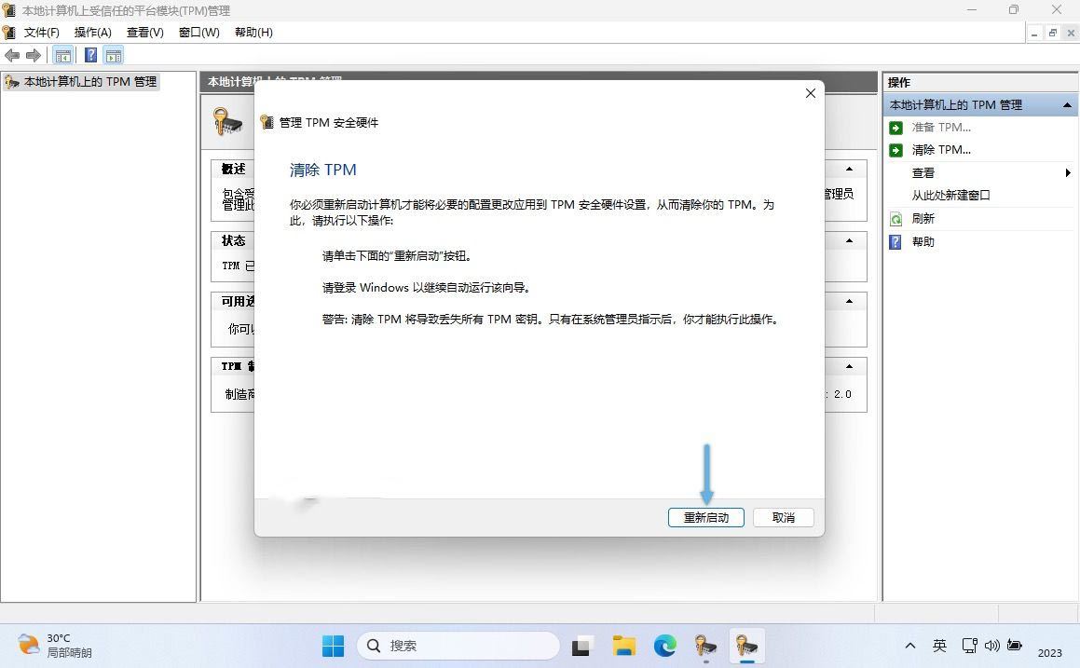Click 刷新 in the actions pane
The height and width of the screenshot is (668, 1080).
pos(923,219)
